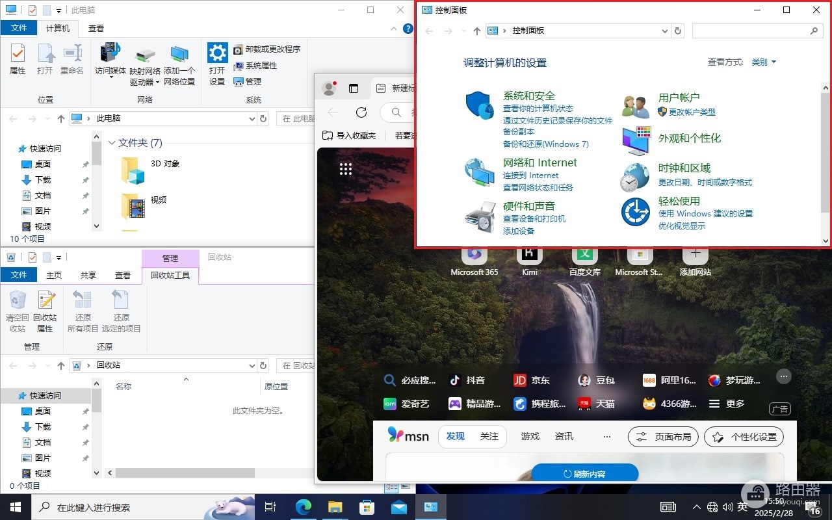Open Mail app from taskbar
This screenshot has height=520, width=832.
click(x=398, y=507)
